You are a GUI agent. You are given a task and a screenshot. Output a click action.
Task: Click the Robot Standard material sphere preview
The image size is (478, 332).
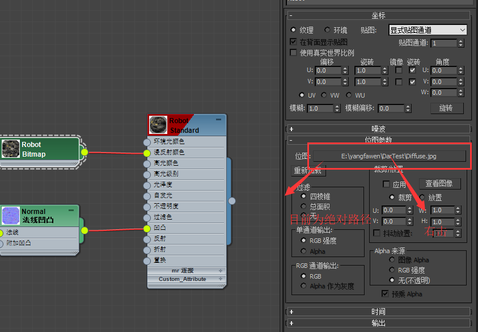coord(158,125)
